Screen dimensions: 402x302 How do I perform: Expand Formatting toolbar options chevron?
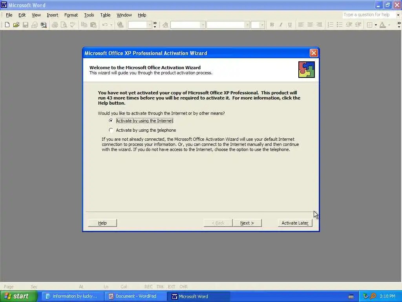pyautogui.click(x=399, y=25)
